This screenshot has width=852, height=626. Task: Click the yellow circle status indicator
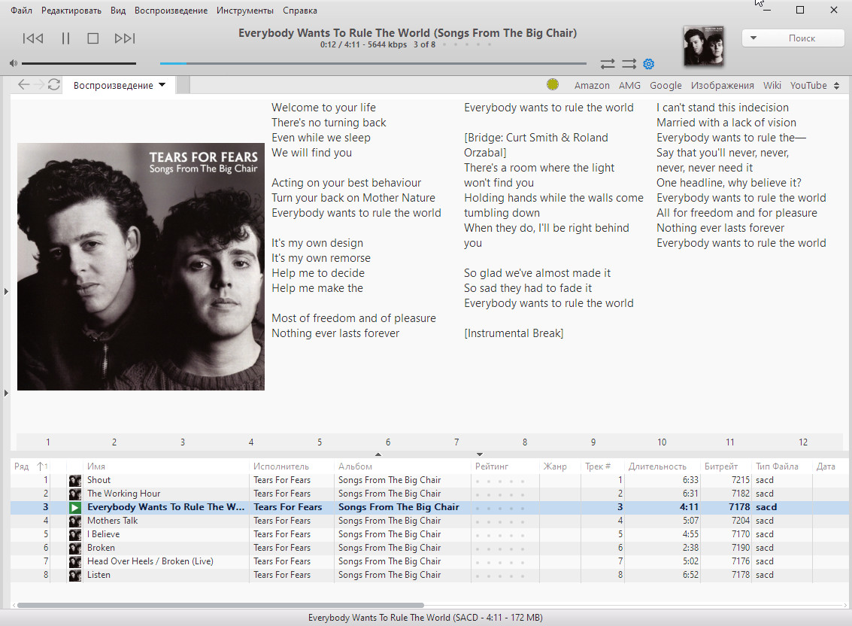(x=553, y=85)
